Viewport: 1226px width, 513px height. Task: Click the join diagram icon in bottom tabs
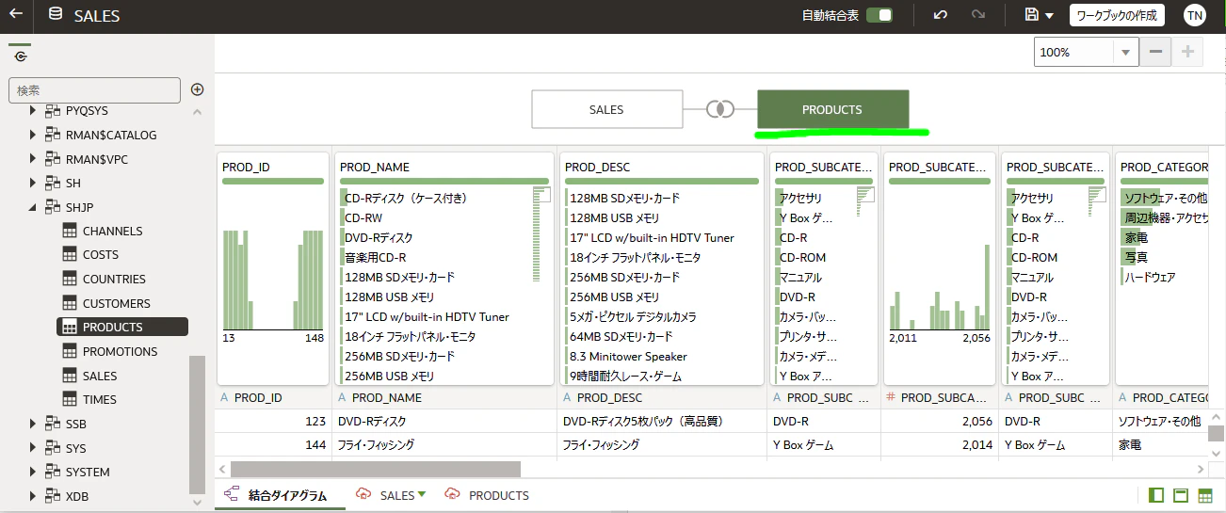232,495
